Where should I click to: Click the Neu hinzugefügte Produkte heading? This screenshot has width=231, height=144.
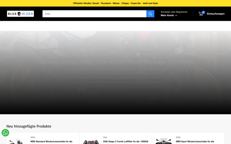[29, 126]
